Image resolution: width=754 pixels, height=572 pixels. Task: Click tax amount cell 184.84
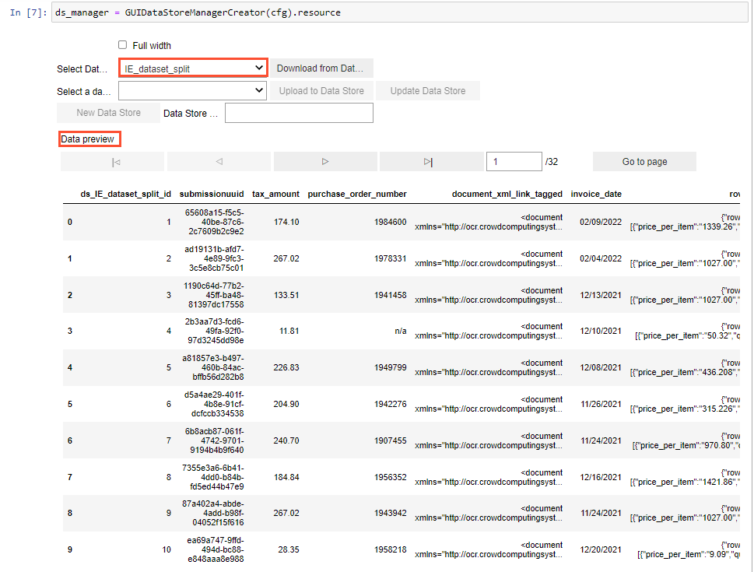tap(286, 477)
